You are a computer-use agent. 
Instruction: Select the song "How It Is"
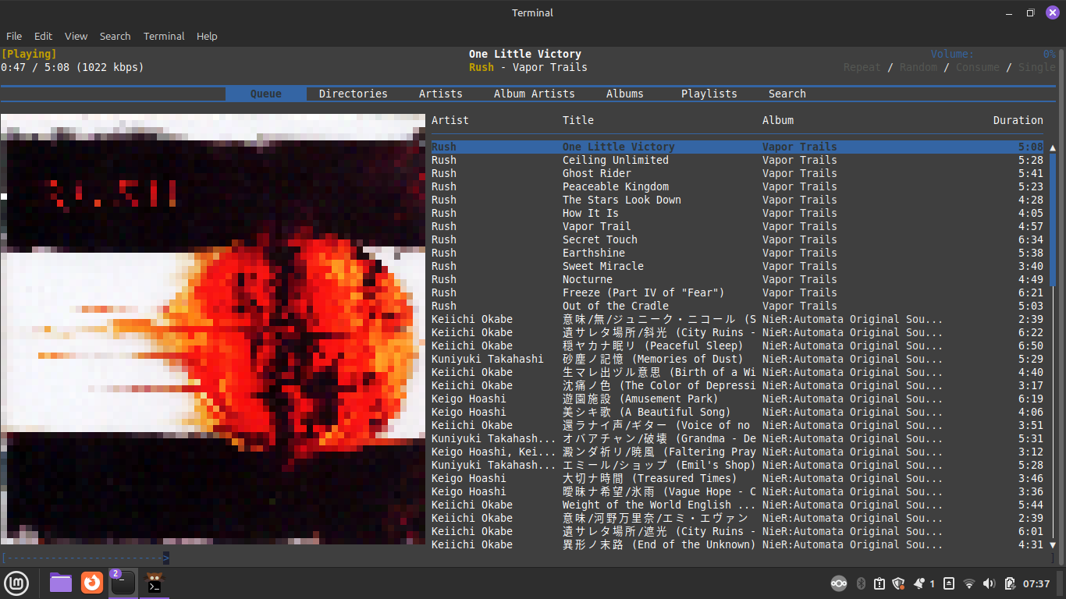tap(737, 213)
